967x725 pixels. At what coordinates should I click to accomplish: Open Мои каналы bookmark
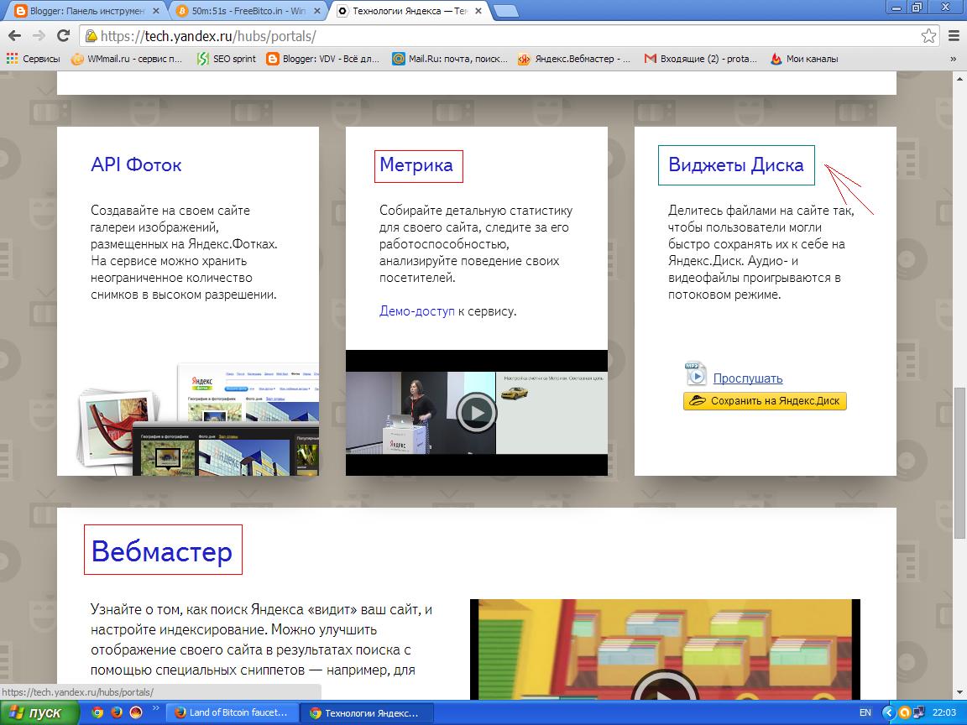pos(804,59)
